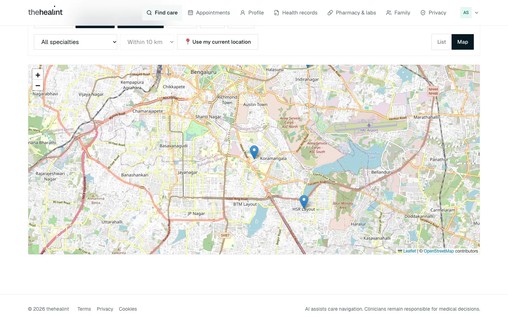The image size is (508, 317).
Task: Click Use my current location
Action: point(218,42)
